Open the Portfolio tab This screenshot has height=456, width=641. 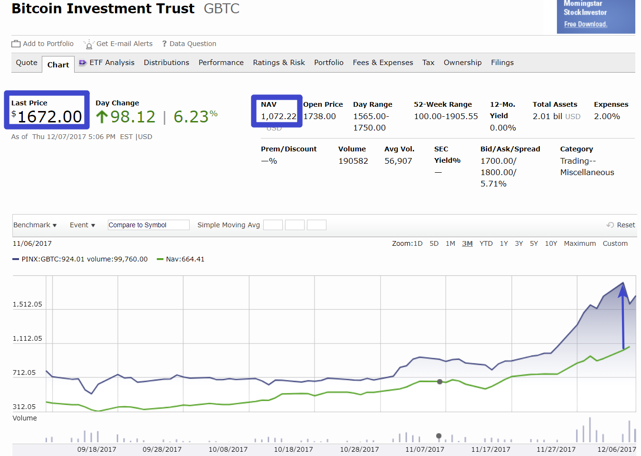[x=329, y=63]
